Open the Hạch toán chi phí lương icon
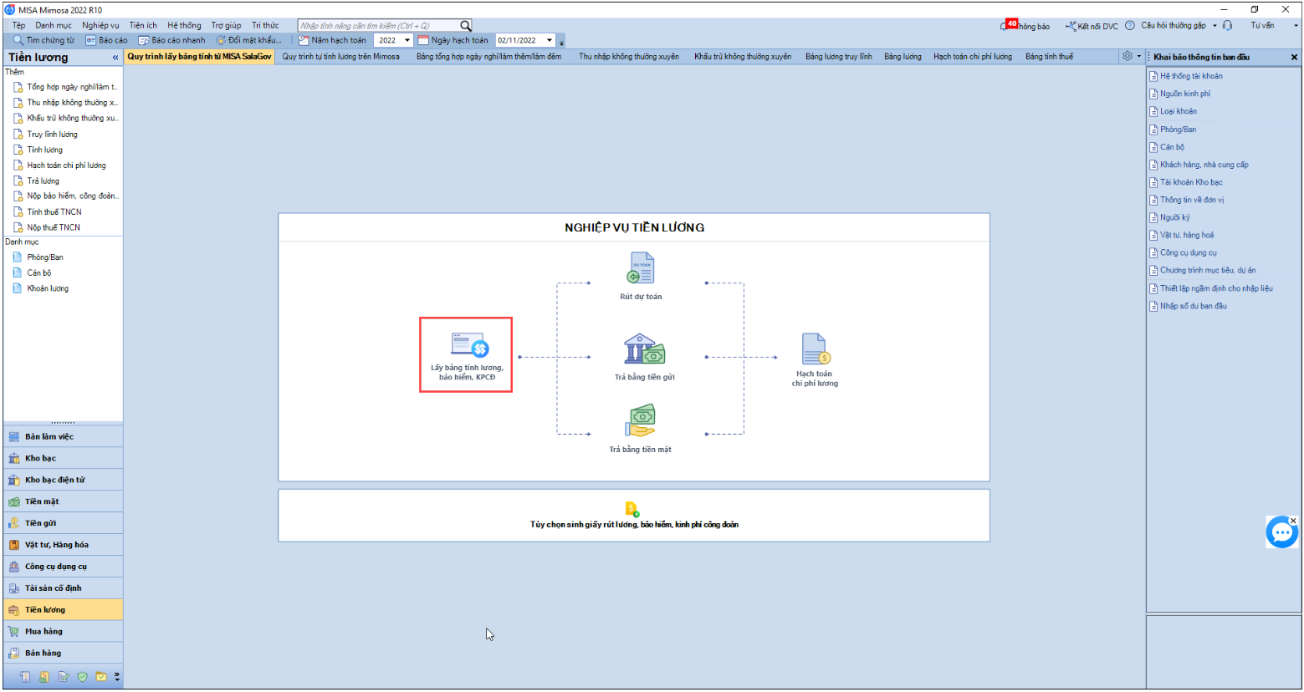 click(x=815, y=349)
